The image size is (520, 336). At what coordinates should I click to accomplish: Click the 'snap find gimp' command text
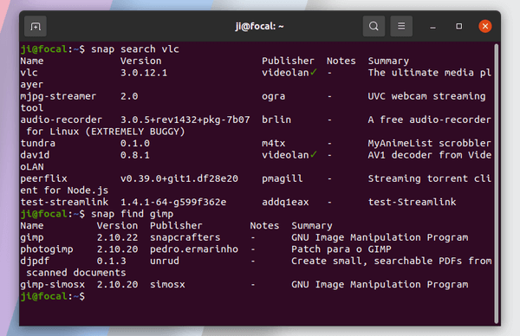[x=133, y=214]
